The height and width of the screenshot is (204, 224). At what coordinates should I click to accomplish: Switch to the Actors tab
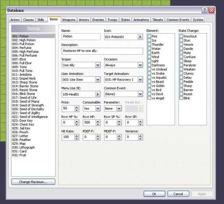(15, 20)
